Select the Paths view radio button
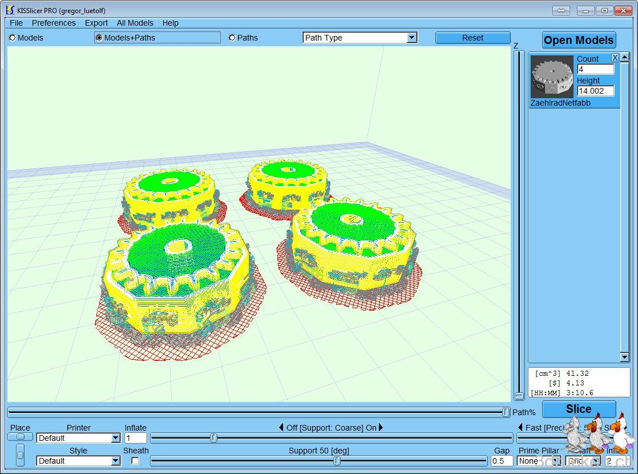 [x=232, y=38]
